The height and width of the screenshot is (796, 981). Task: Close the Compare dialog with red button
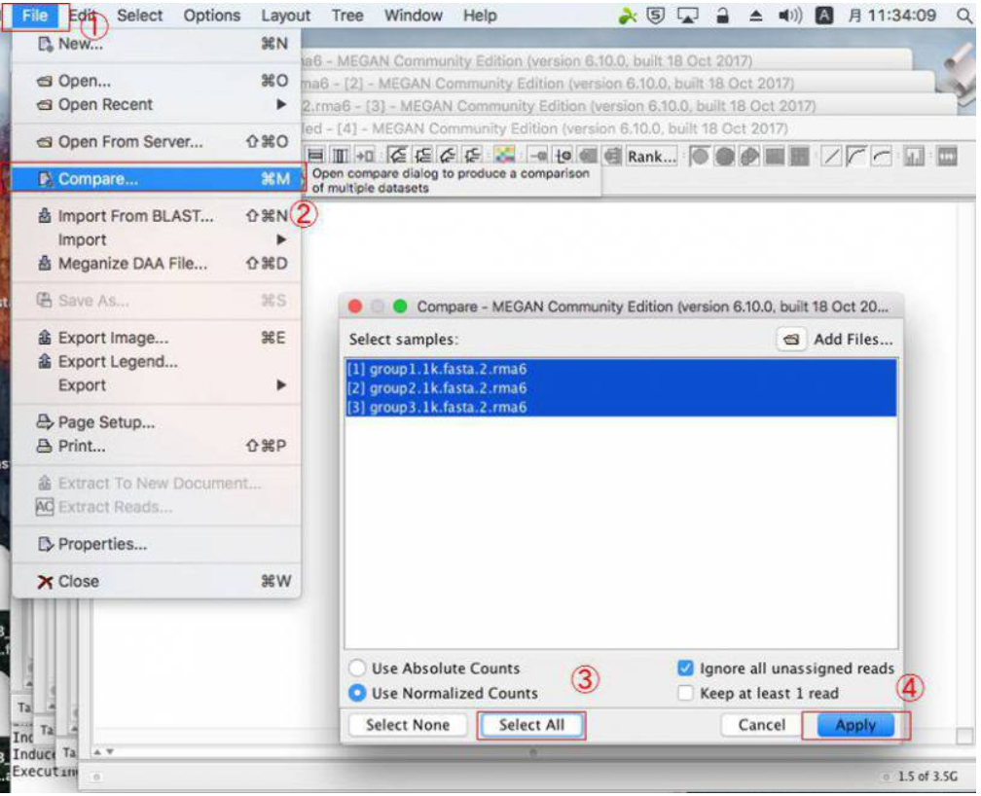coord(355,307)
